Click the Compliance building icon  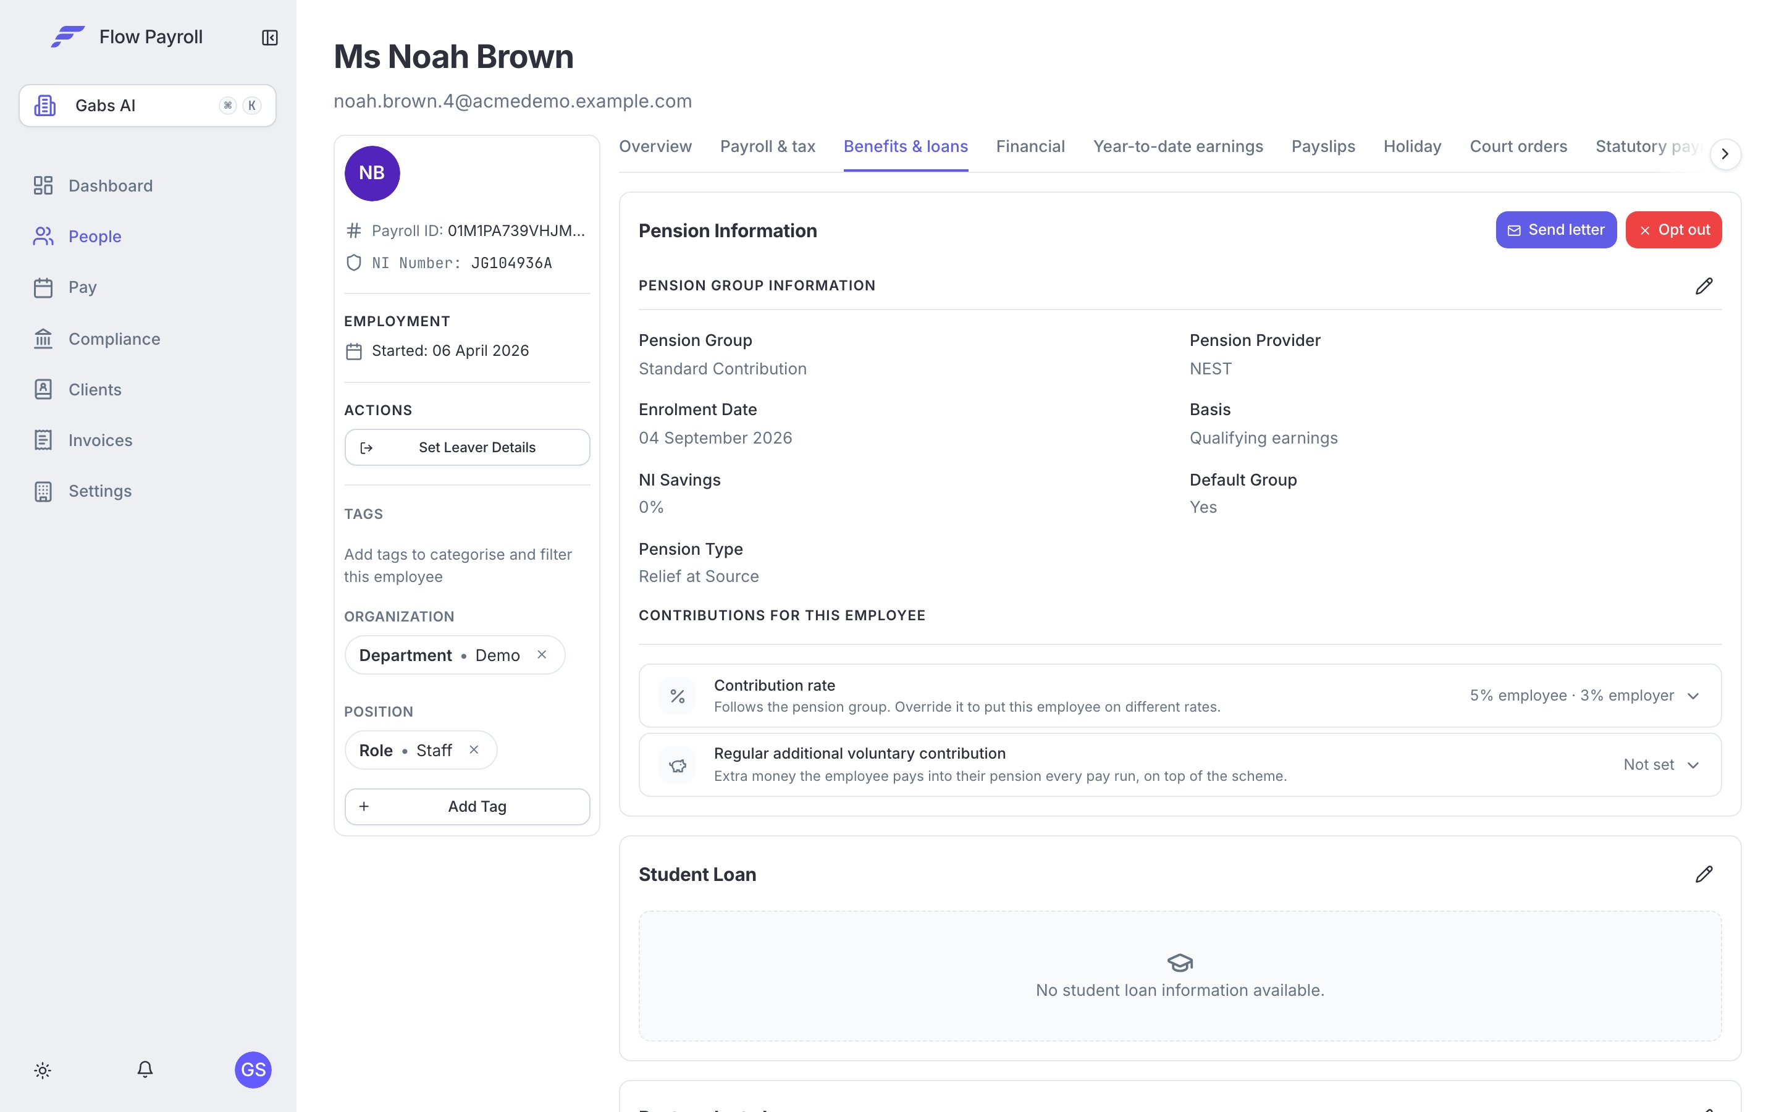43,339
